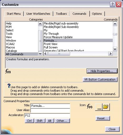
Task: Click the folder browse icon button
Action: tap(106, 107)
